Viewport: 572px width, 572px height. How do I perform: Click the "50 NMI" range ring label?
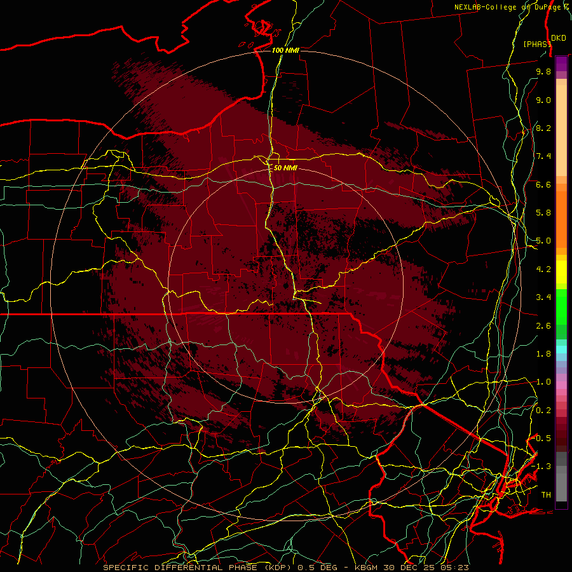click(x=285, y=168)
